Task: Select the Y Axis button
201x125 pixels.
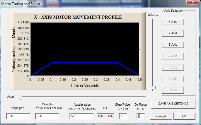Action: [x=173, y=33]
